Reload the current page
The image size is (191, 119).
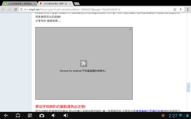(16, 10)
